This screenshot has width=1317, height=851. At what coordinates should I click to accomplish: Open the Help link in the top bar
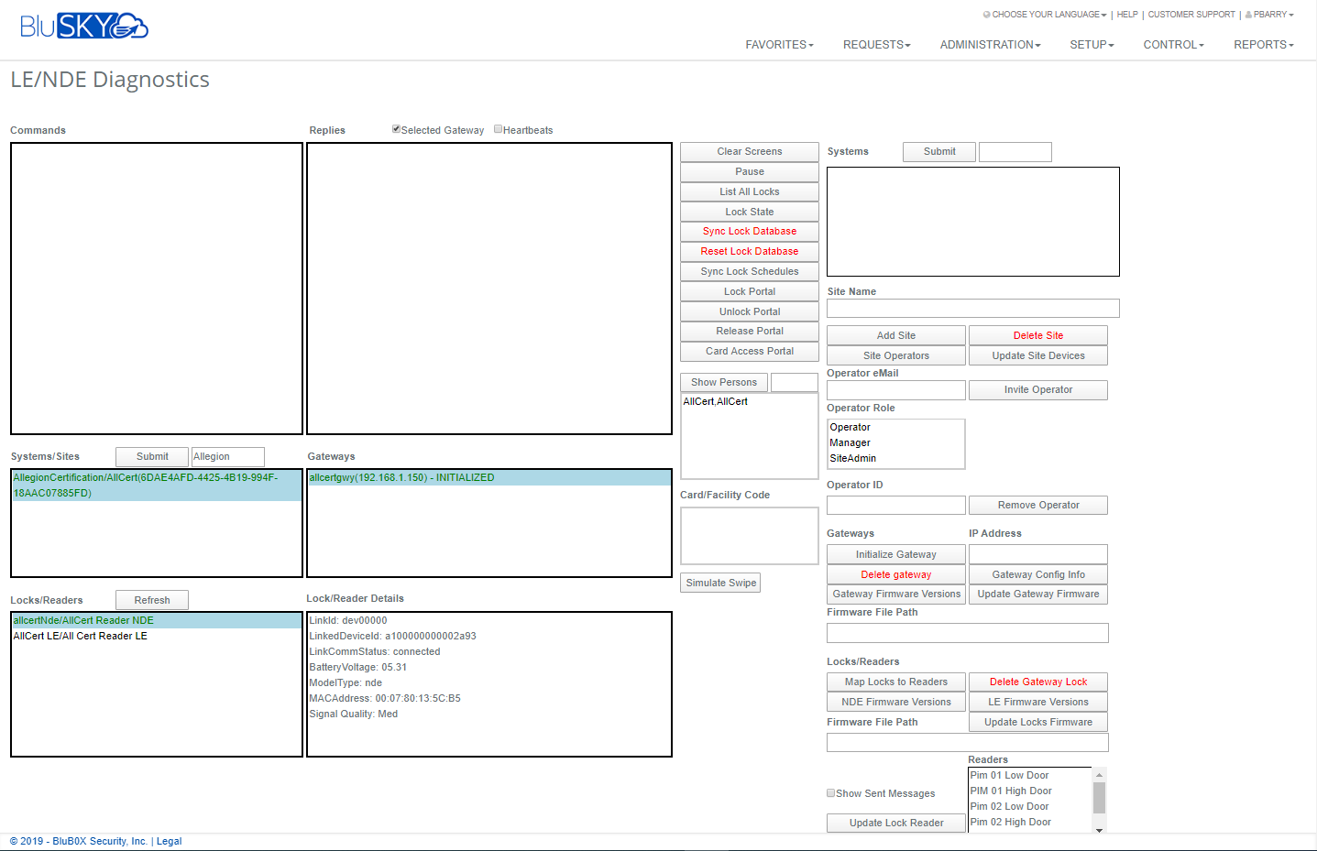(1127, 15)
